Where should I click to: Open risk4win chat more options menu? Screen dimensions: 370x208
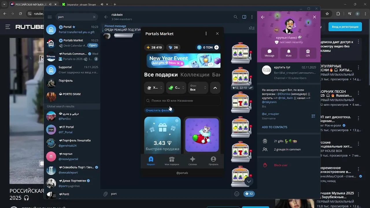[252, 17]
